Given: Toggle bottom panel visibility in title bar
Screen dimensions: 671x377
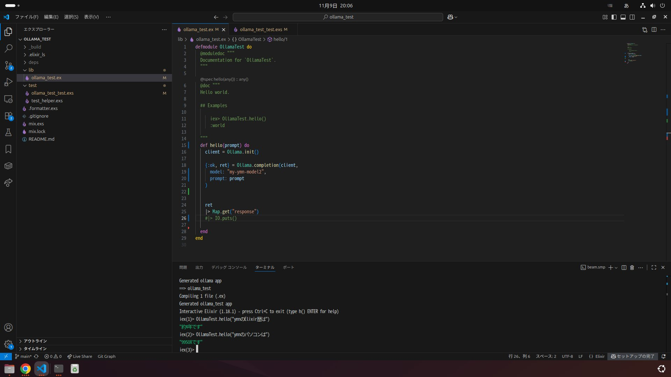Looking at the screenshot, I should pyautogui.click(x=623, y=17).
